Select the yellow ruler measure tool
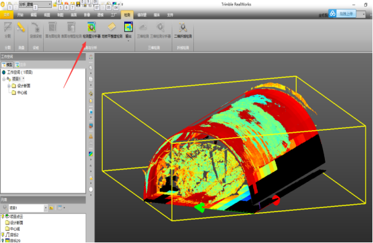 click(x=21, y=27)
